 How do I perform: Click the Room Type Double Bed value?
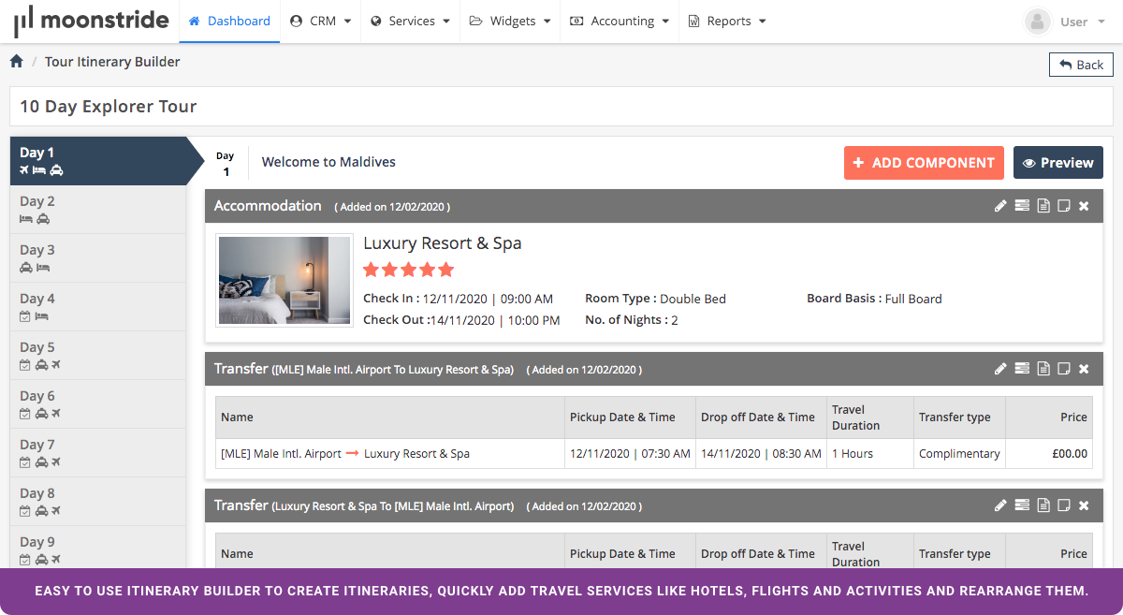tap(693, 300)
